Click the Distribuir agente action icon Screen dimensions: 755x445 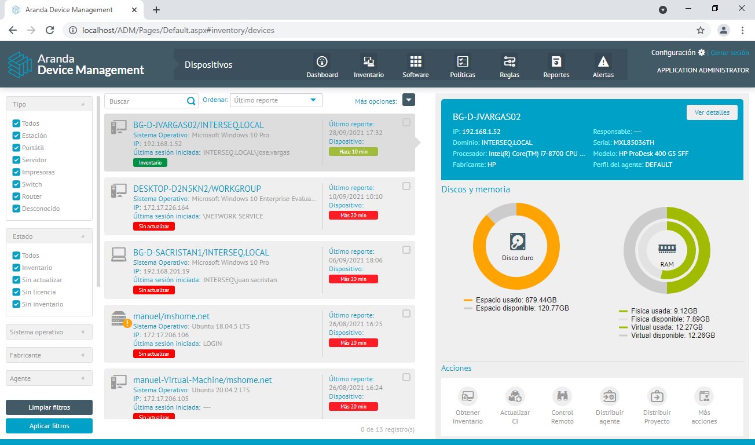[x=609, y=396]
